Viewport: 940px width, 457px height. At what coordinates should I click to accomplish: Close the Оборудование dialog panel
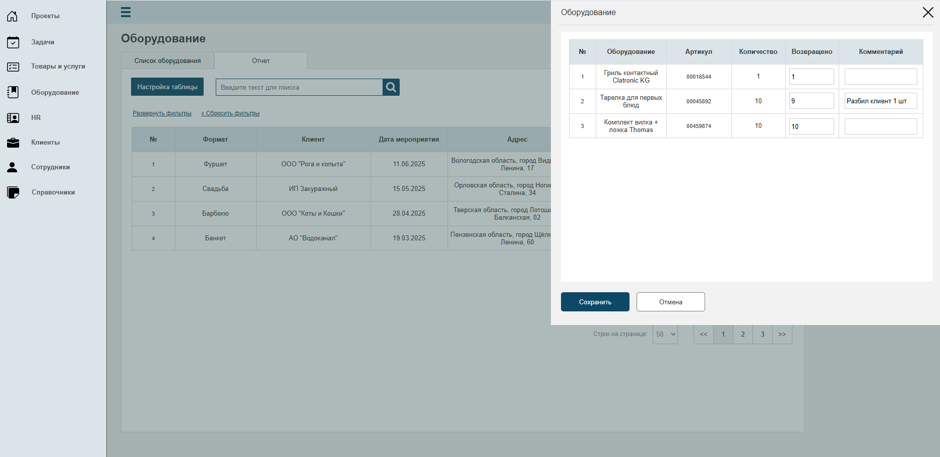click(928, 12)
